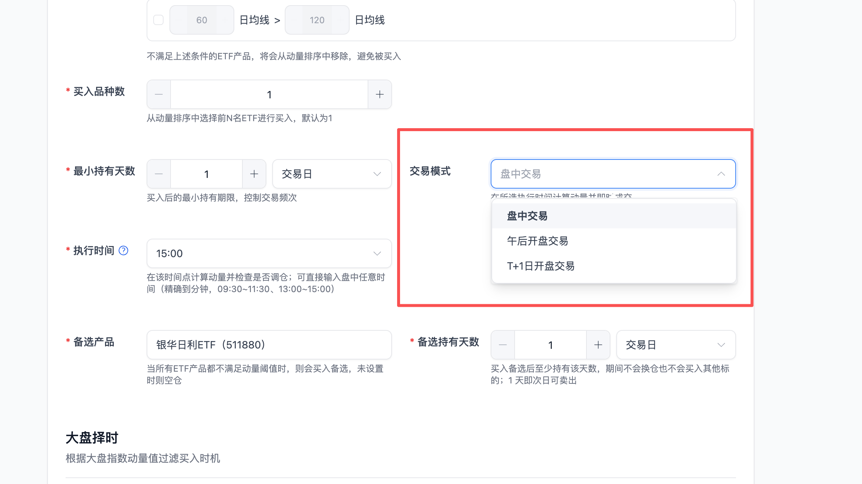Decrease 最小持有天数 with minus button
The height and width of the screenshot is (484, 862).
(x=159, y=174)
